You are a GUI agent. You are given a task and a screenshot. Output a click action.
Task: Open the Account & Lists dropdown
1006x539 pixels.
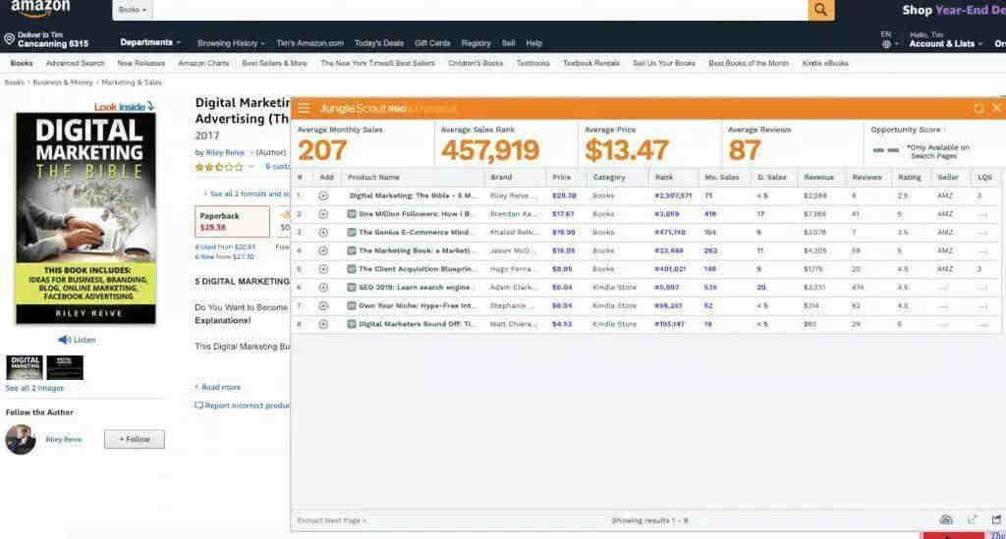tap(946, 43)
